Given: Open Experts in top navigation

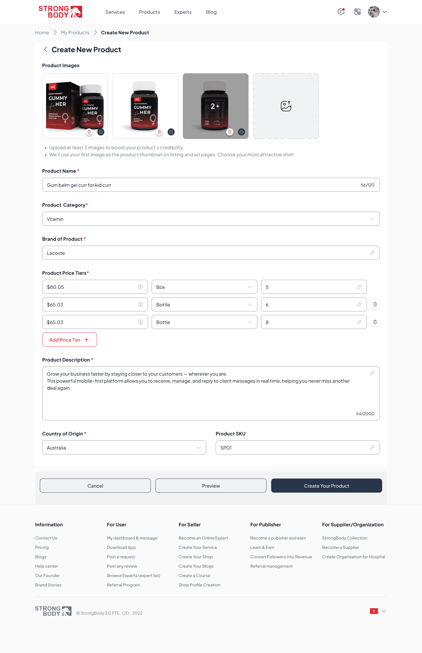Looking at the screenshot, I should click(183, 12).
